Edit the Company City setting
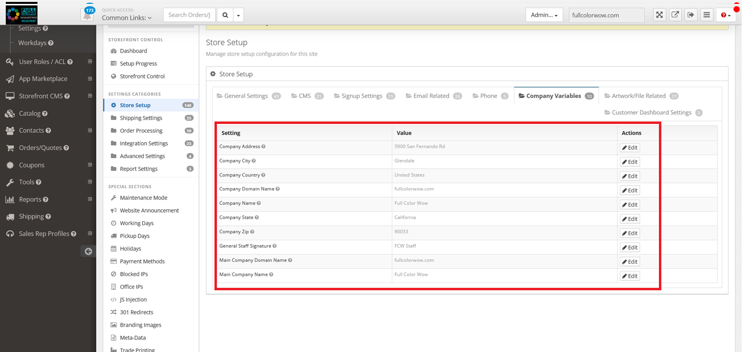The height and width of the screenshot is (352, 742). pyautogui.click(x=630, y=162)
